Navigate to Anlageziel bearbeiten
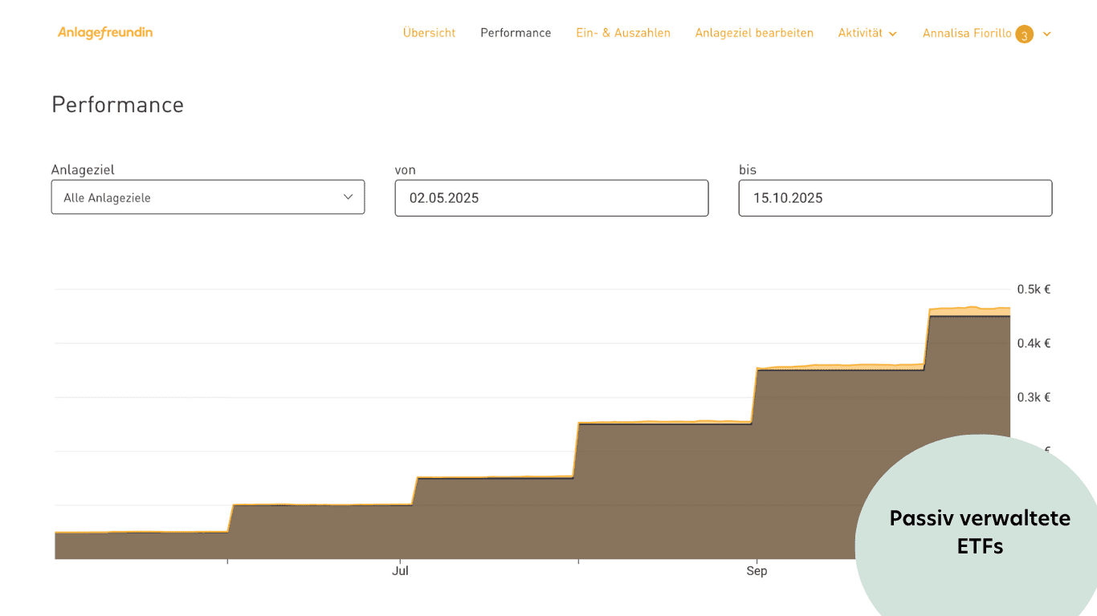The image size is (1097, 616). [754, 33]
